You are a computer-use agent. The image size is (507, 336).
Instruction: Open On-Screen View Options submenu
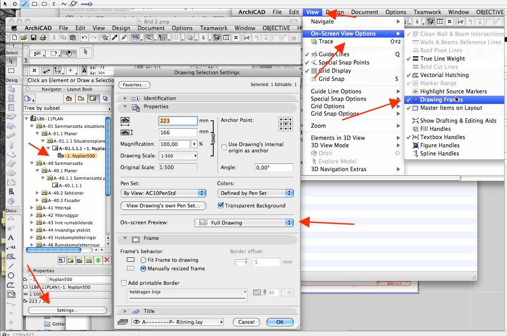click(353, 33)
